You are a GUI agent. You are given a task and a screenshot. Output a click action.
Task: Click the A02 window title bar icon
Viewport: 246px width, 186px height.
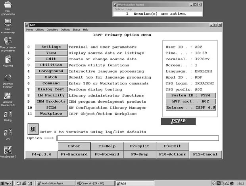pos(27,25)
